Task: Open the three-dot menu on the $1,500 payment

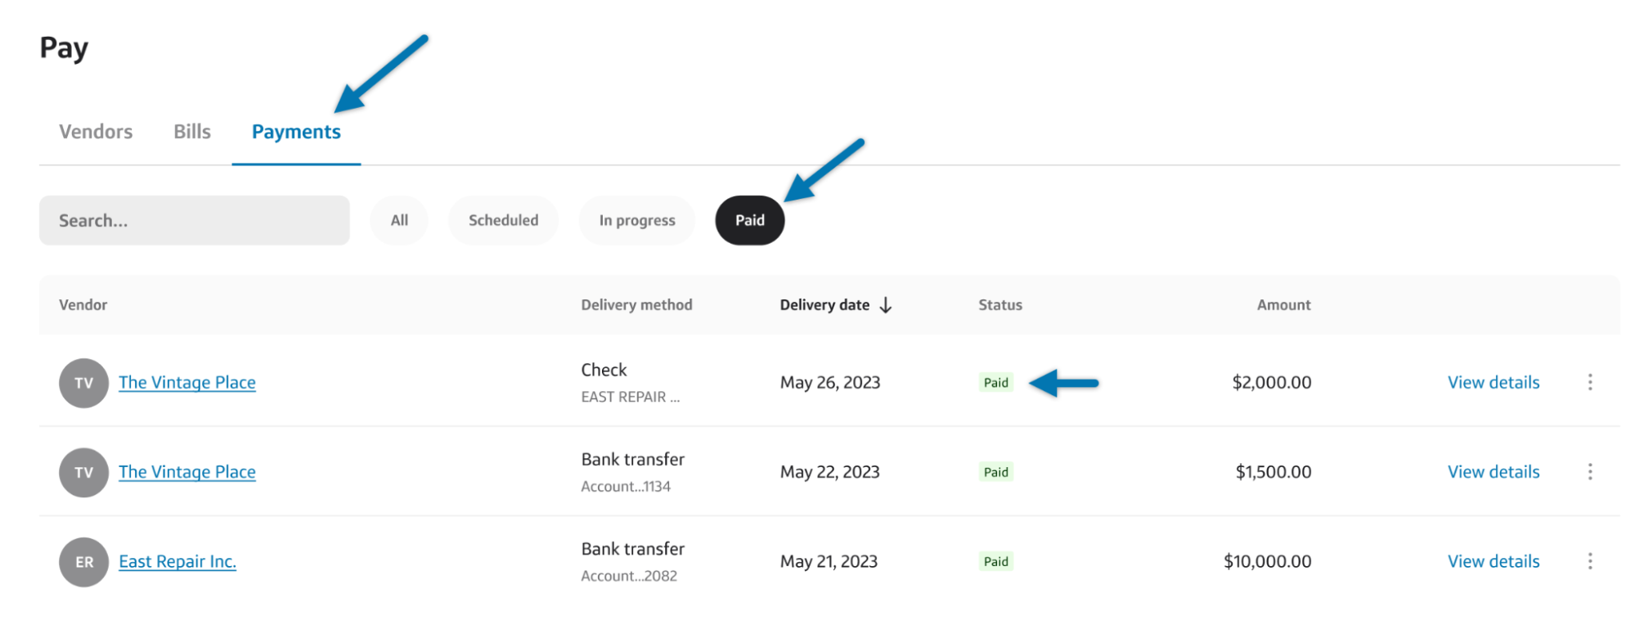Action: coord(1590,471)
